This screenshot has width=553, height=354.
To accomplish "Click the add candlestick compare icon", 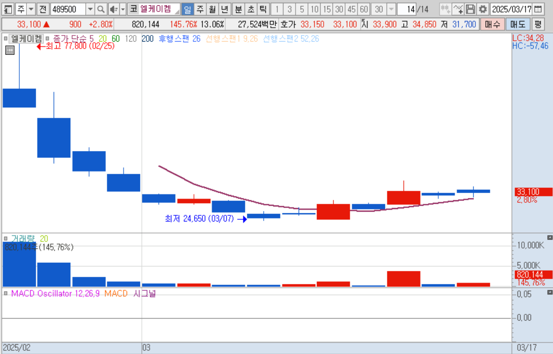I will coord(445,9).
